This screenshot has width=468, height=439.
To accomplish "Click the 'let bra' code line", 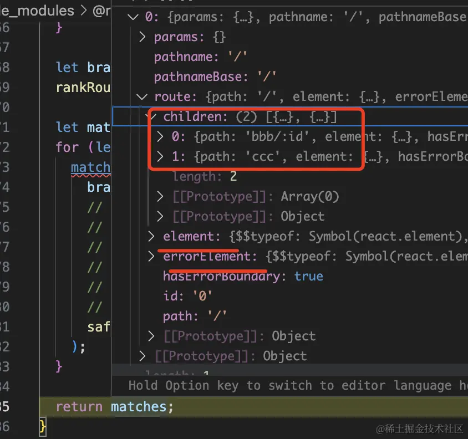I will click(x=83, y=68).
